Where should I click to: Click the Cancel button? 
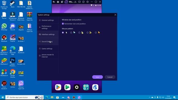tap(110, 77)
